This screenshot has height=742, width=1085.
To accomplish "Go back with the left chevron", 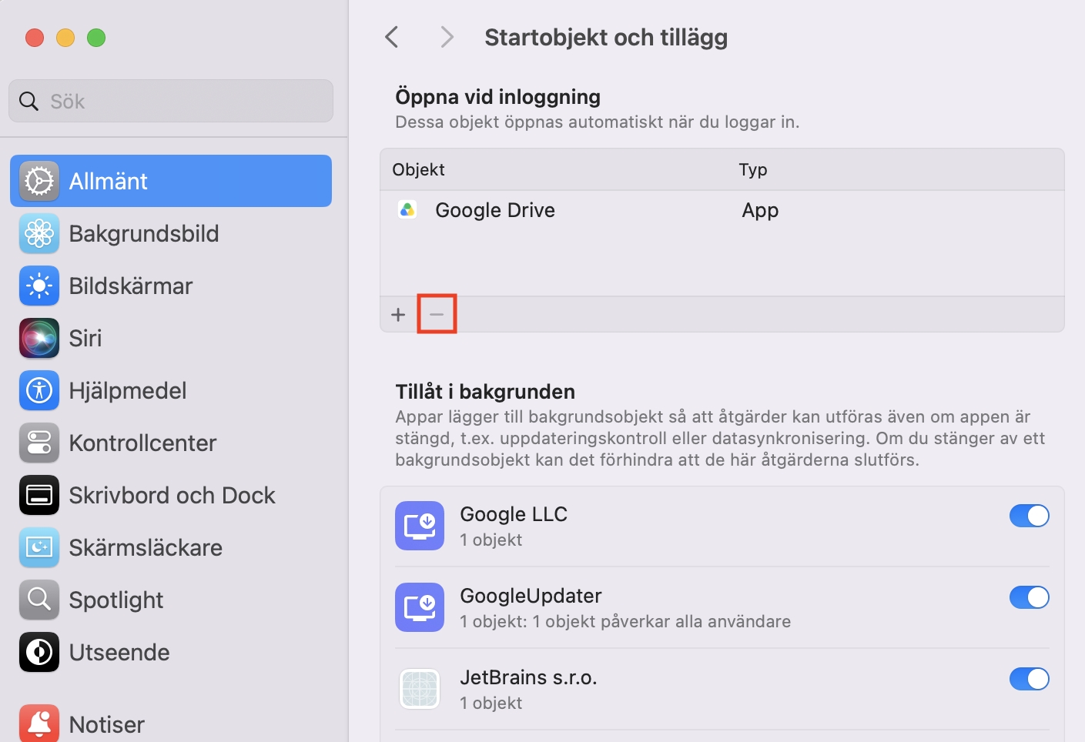I will coord(392,37).
